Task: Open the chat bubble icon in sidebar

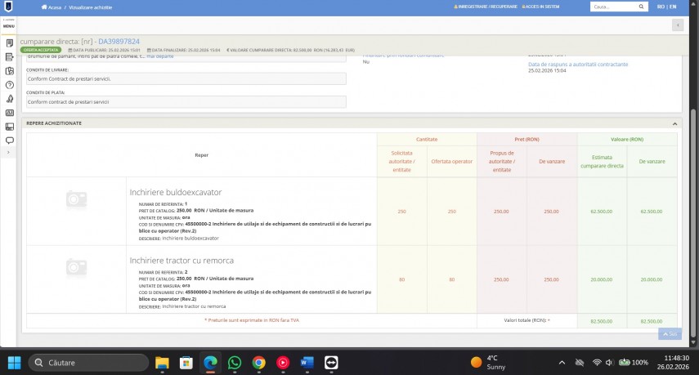Action: [x=9, y=141]
